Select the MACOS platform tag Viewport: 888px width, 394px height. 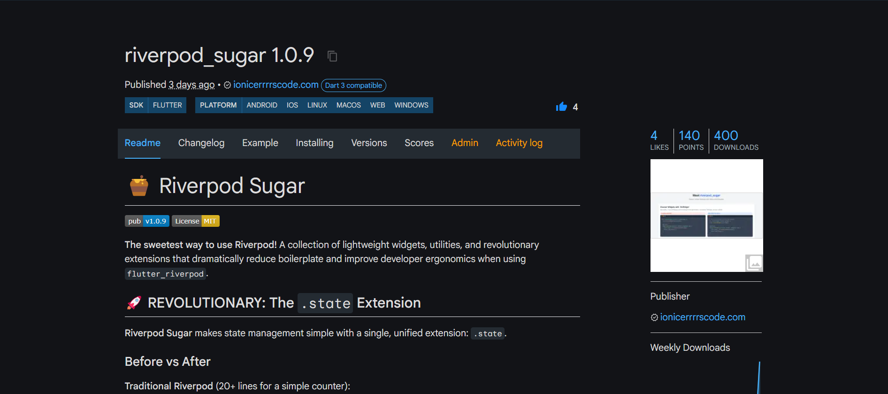349,105
